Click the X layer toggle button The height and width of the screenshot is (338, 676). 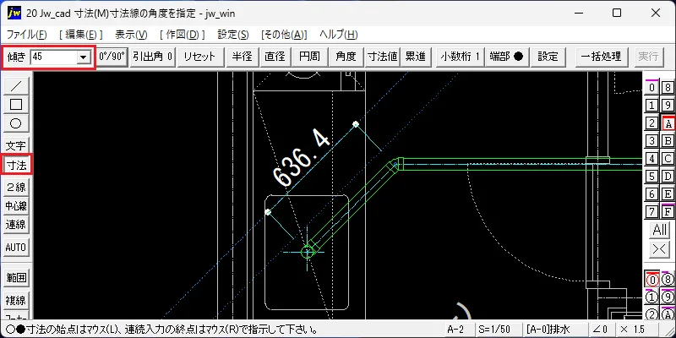pos(660,248)
